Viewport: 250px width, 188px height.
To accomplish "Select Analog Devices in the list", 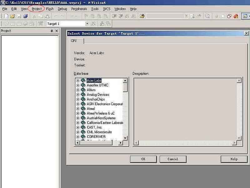I will (x=98, y=95).
